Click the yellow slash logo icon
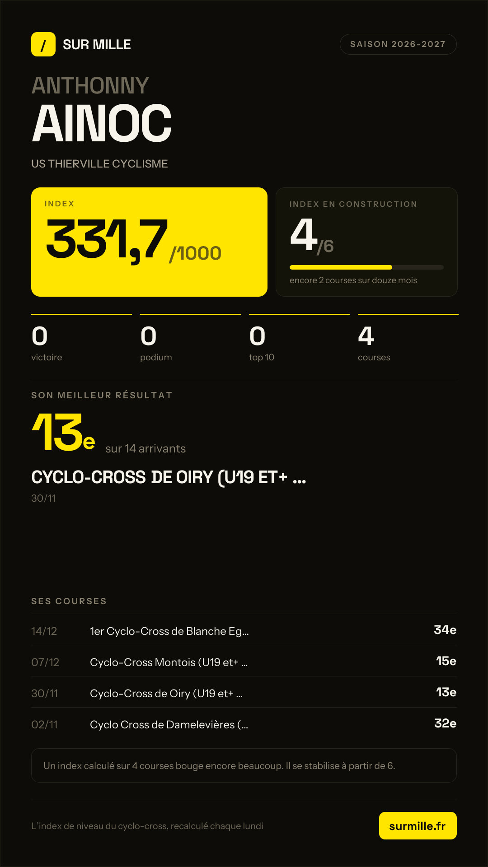Screen dimensions: 488x867 [43, 44]
